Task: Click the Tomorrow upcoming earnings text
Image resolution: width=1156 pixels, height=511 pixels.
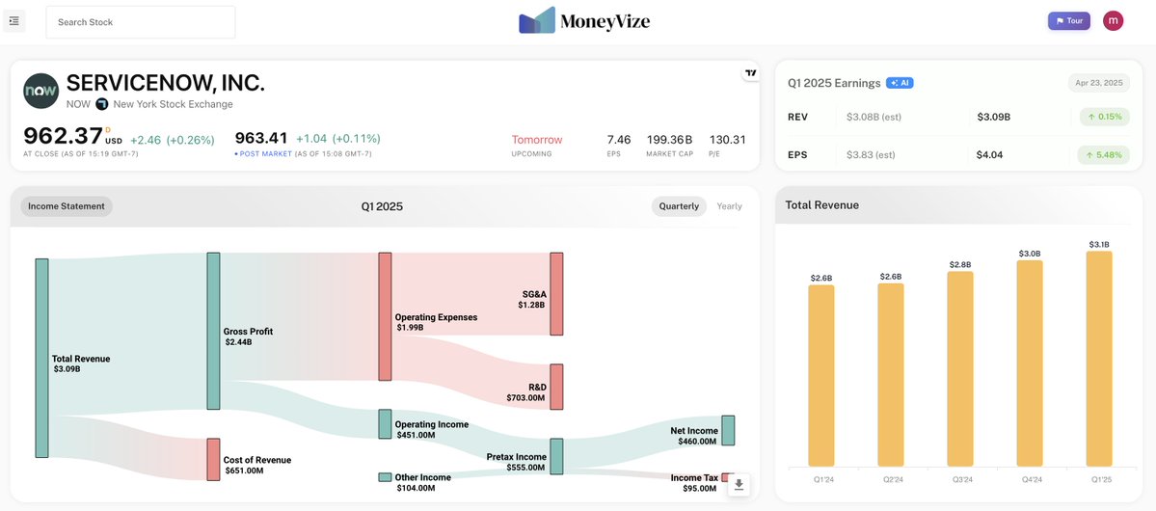Action: coord(537,140)
